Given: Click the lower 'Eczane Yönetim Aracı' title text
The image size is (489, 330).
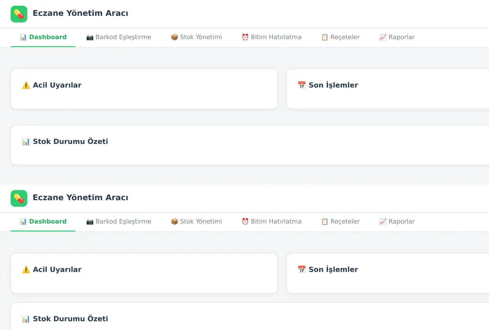Looking at the screenshot, I should (x=80, y=198).
